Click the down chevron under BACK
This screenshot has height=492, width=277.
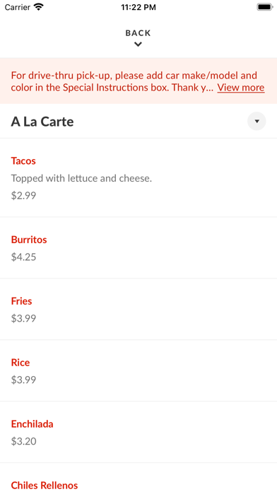click(x=138, y=45)
